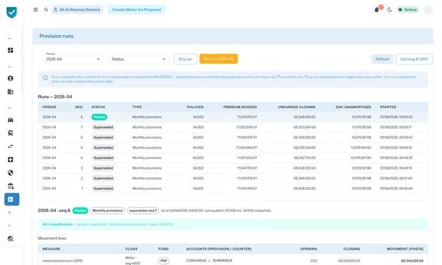This screenshot has height=265, width=442.
Task: Click Superseded badge in seq 3 row
Action: [x=103, y=168]
